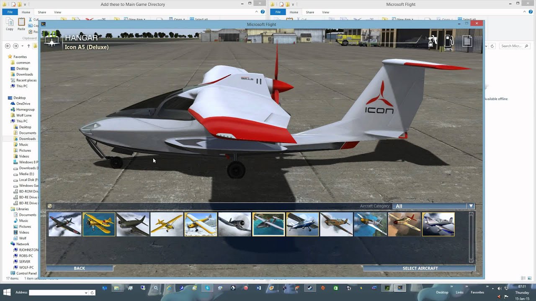Screen dimensions: 536x301
Task: Click the taskbar volume speaker icon
Action: click(500, 288)
